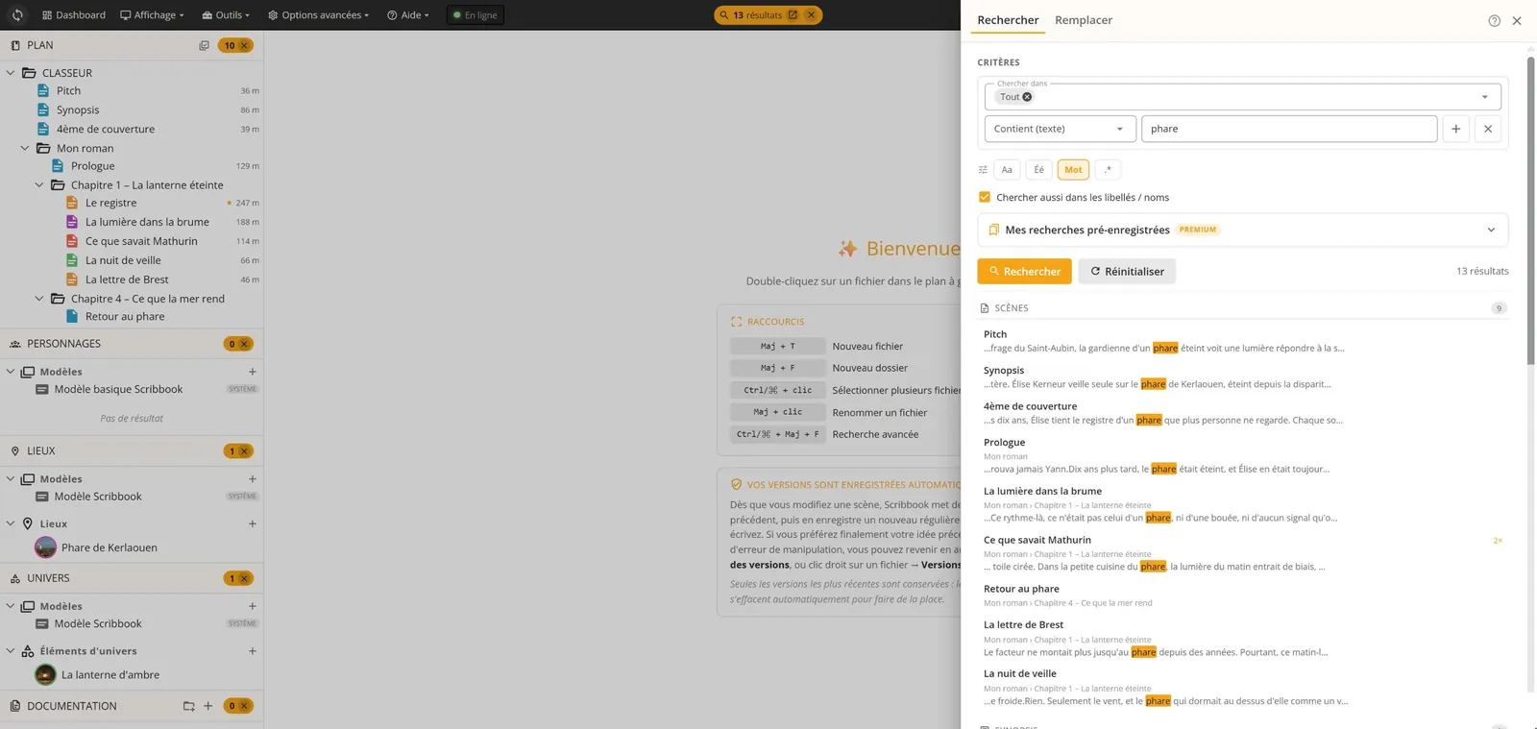This screenshot has width=1537, height=729.
Task: Open the Dashboard
Action: click(74, 15)
